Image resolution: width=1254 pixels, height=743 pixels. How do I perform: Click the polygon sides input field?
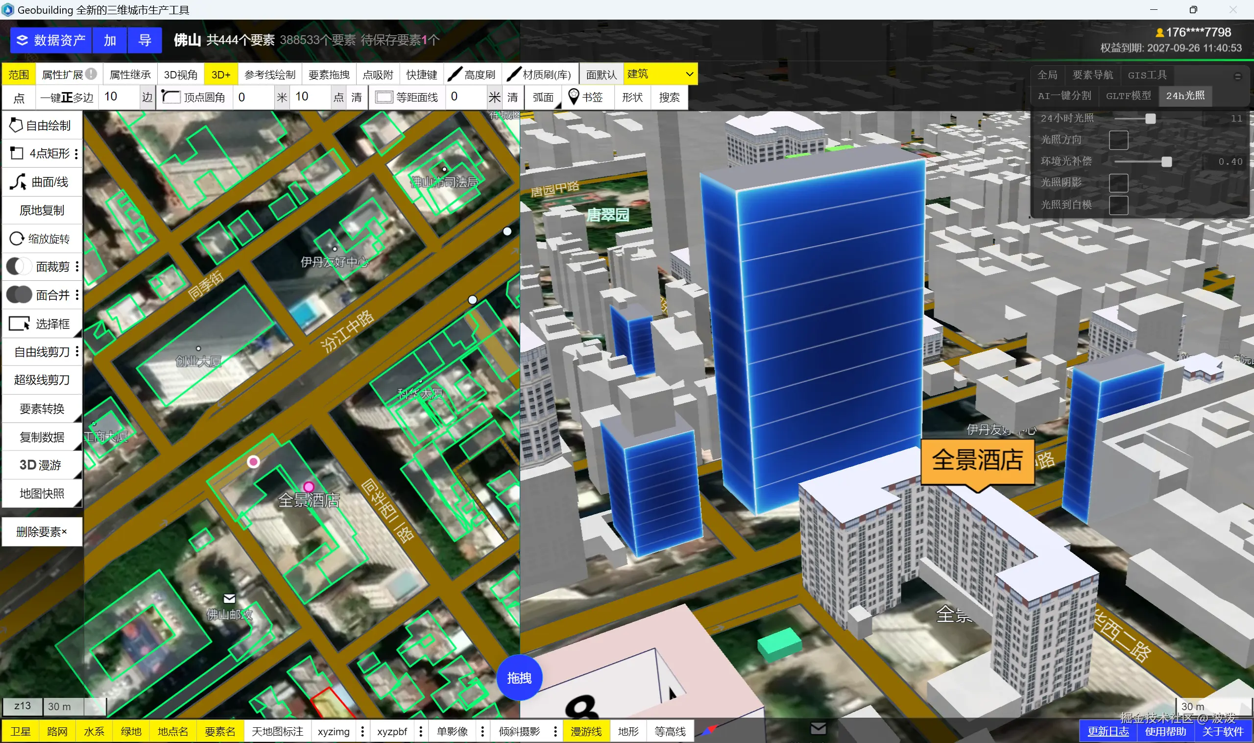tap(119, 97)
